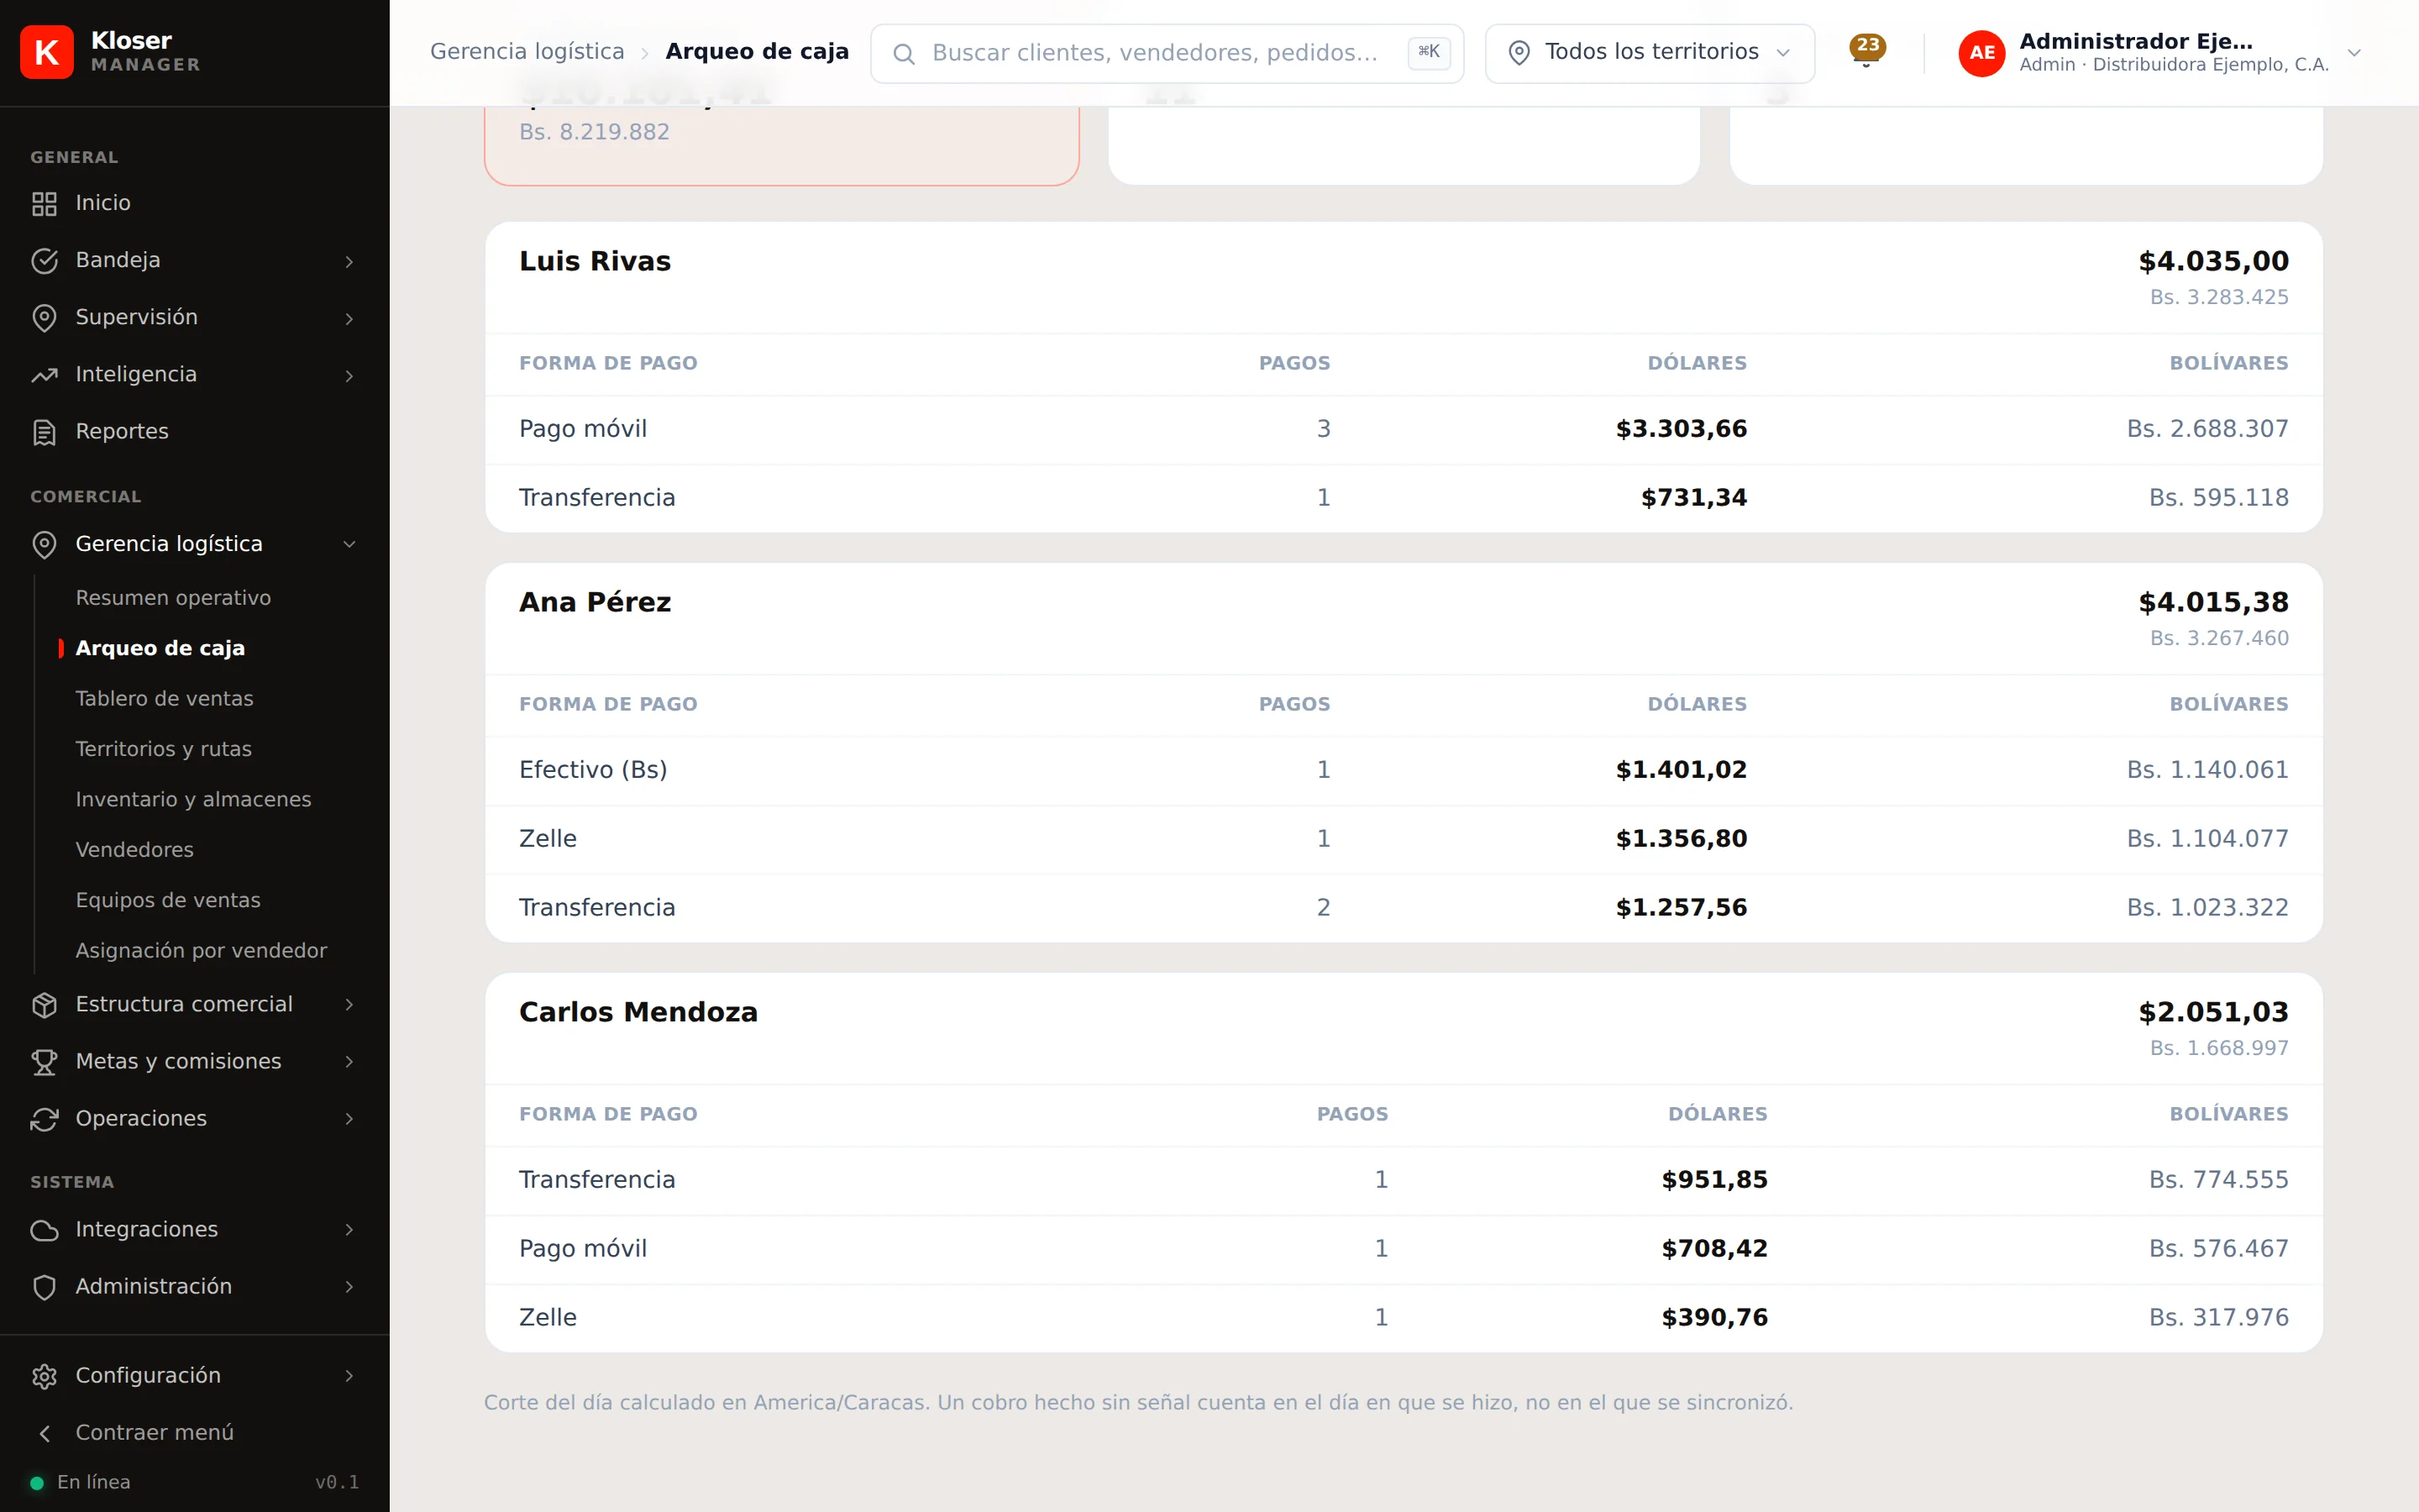Open Inicio via its grid icon
2419x1512 pixels.
click(x=44, y=203)
